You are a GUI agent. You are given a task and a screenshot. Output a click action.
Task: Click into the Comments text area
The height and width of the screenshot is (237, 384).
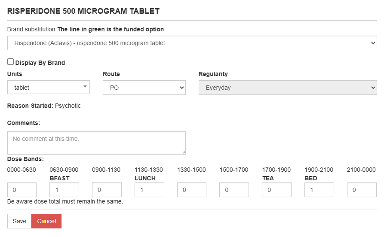pyautogui.click(x=96, y=143)
